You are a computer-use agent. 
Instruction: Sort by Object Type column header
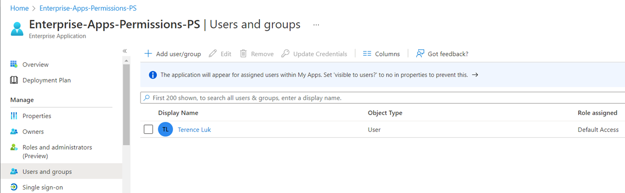pos(385,113)
